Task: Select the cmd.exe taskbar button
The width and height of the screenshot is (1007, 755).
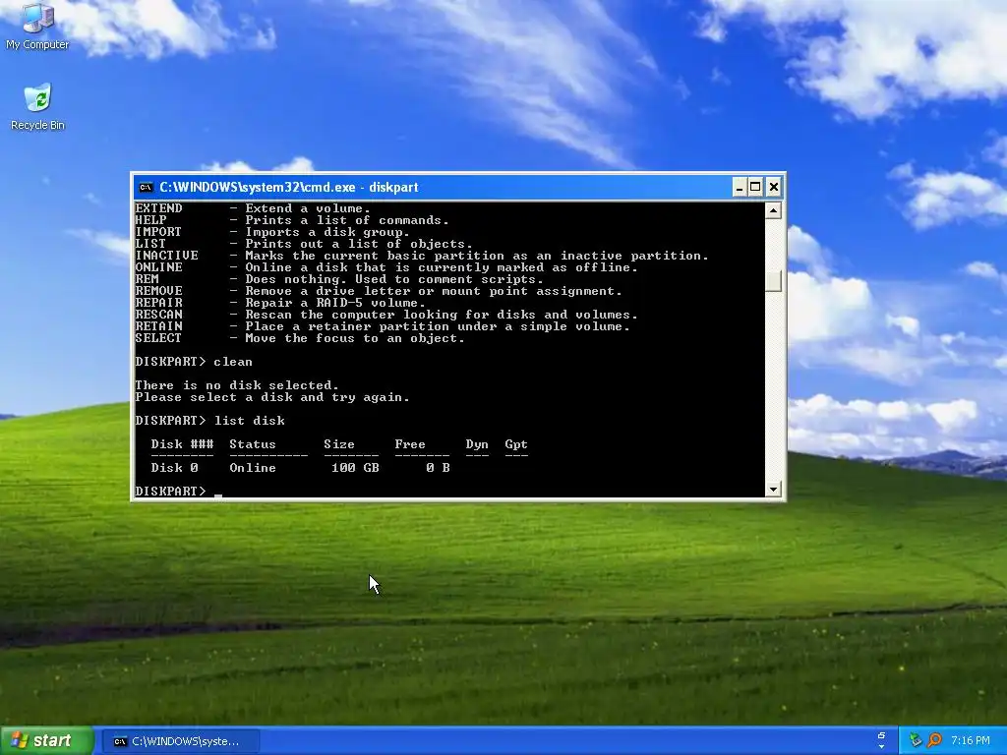Action: pos(181,741)
